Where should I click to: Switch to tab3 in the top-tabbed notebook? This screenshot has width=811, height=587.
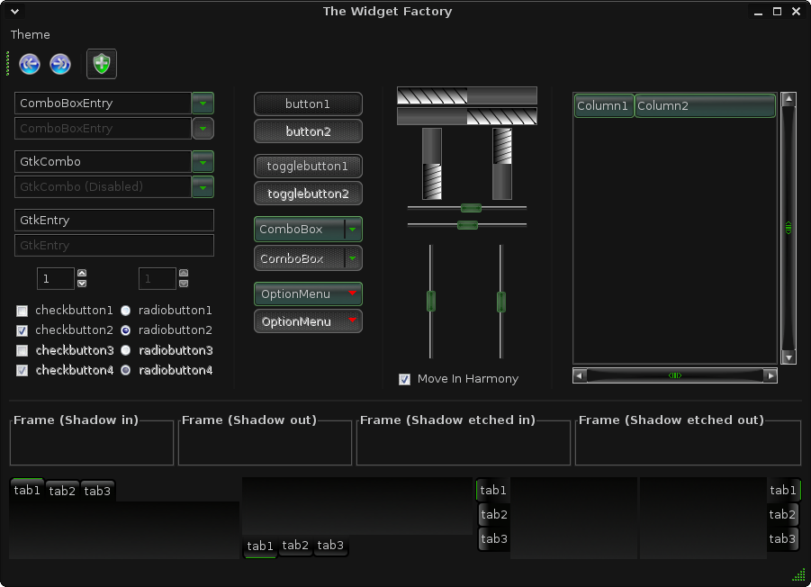click(97, 492)
